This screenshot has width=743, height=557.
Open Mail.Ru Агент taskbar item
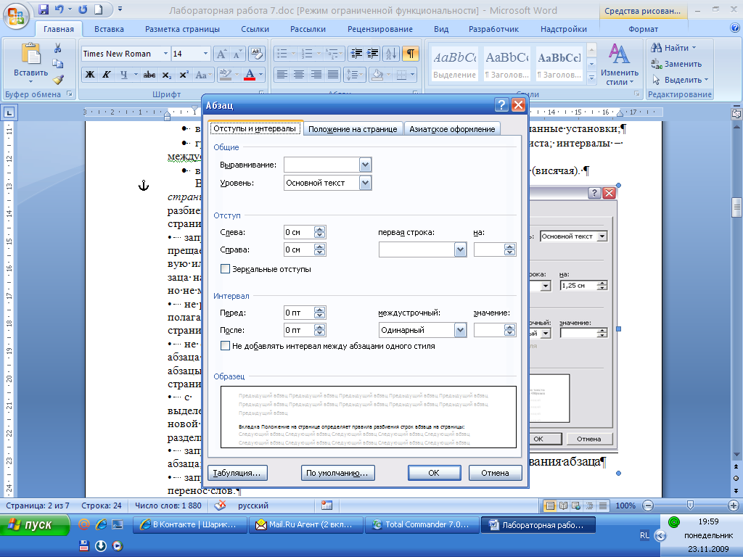306,525
